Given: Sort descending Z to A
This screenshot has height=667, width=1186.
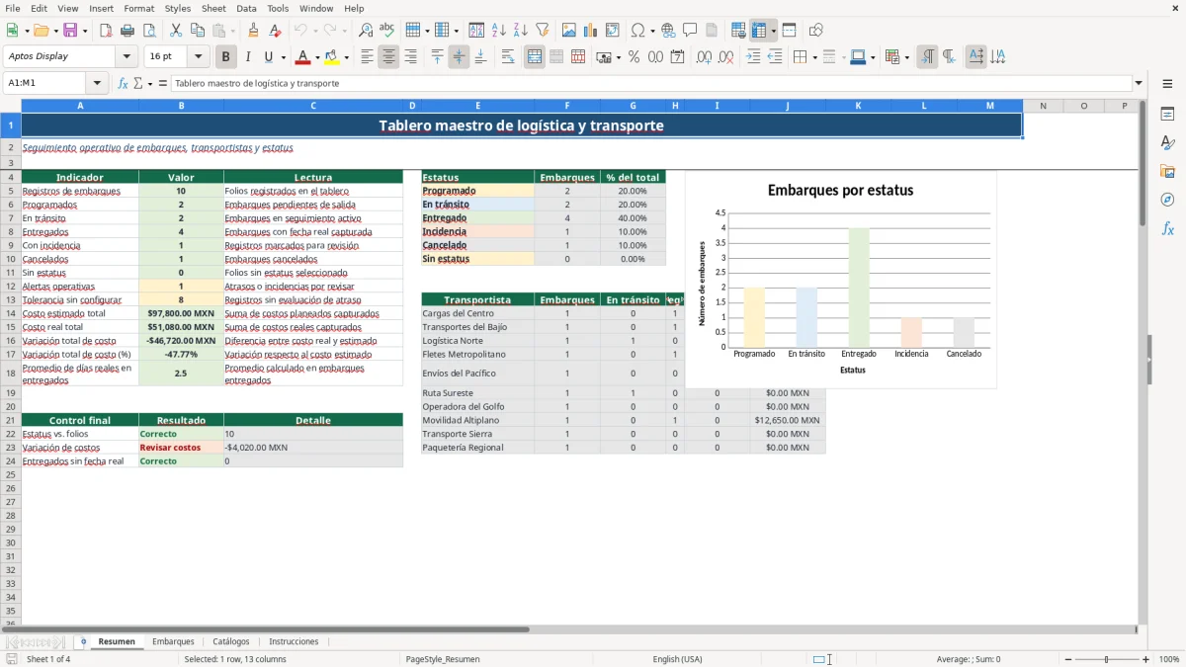Looking at the screenshot, I should (521, 31).
